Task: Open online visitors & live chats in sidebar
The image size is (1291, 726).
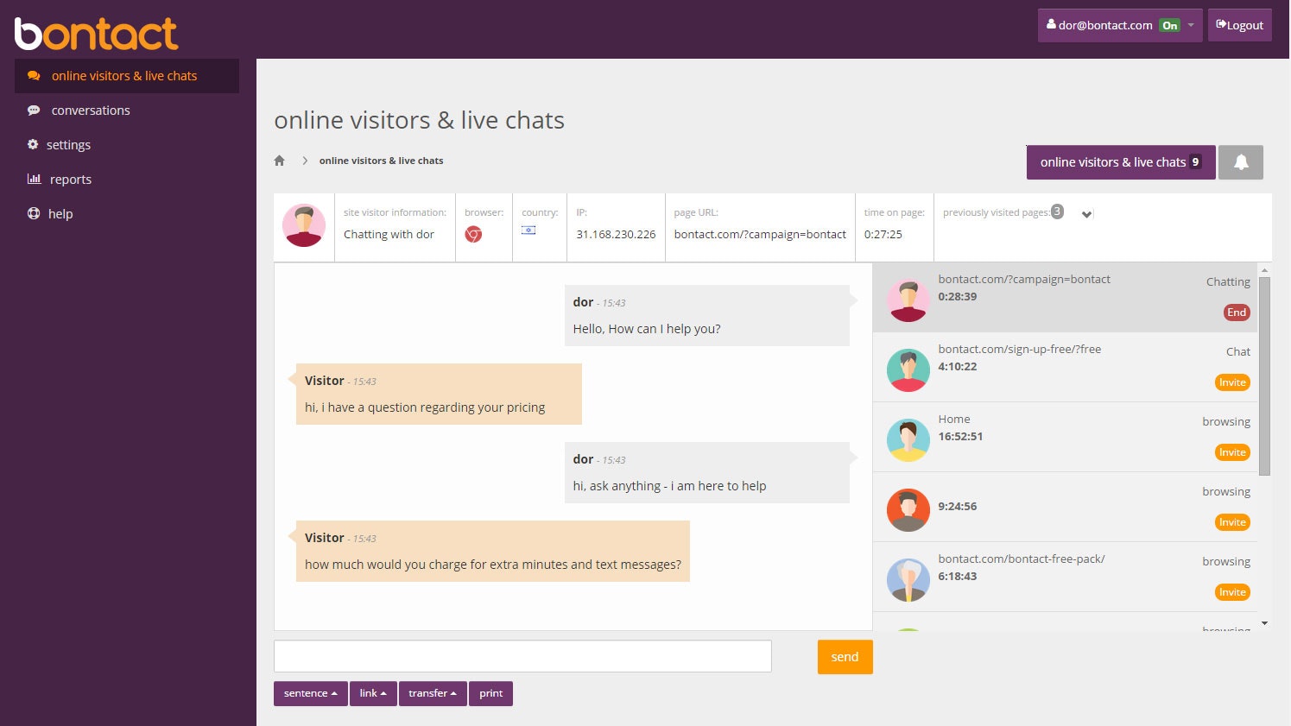Action: [x=127, y=76]
